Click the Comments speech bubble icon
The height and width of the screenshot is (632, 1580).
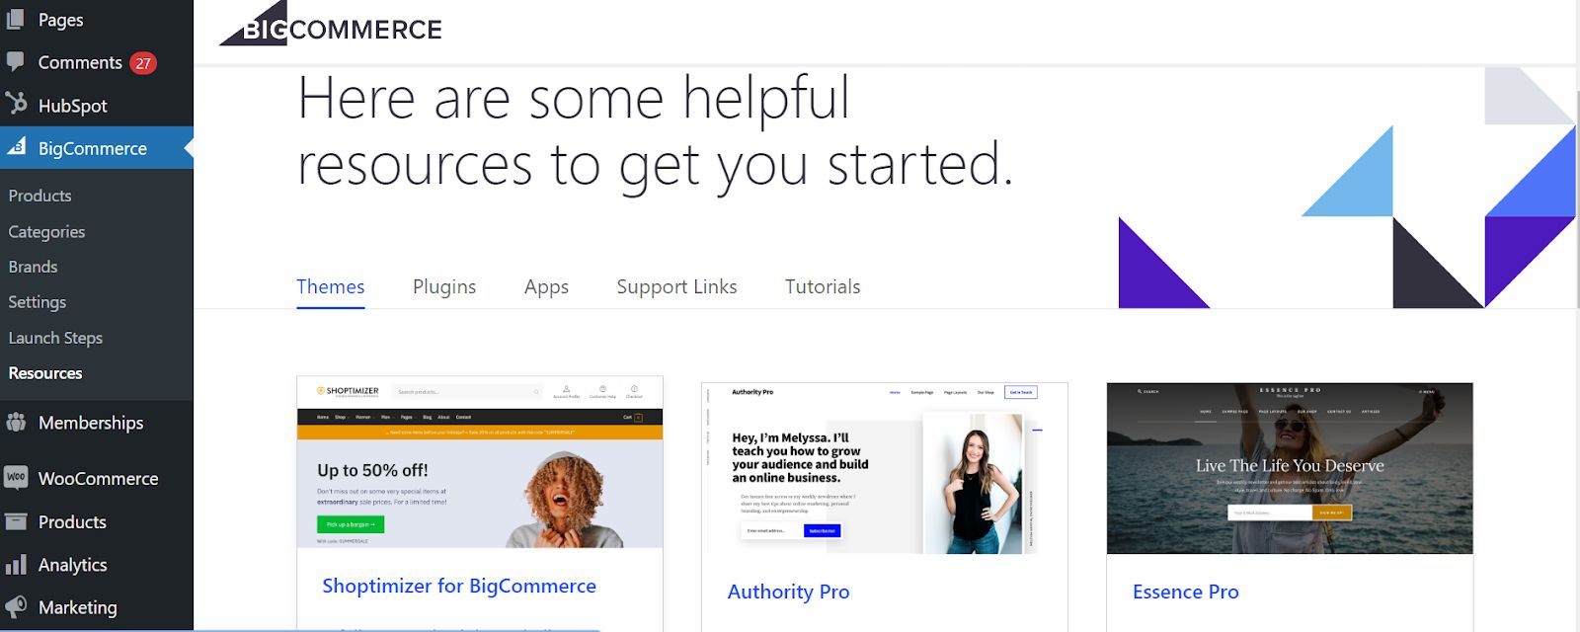point(16,61)
